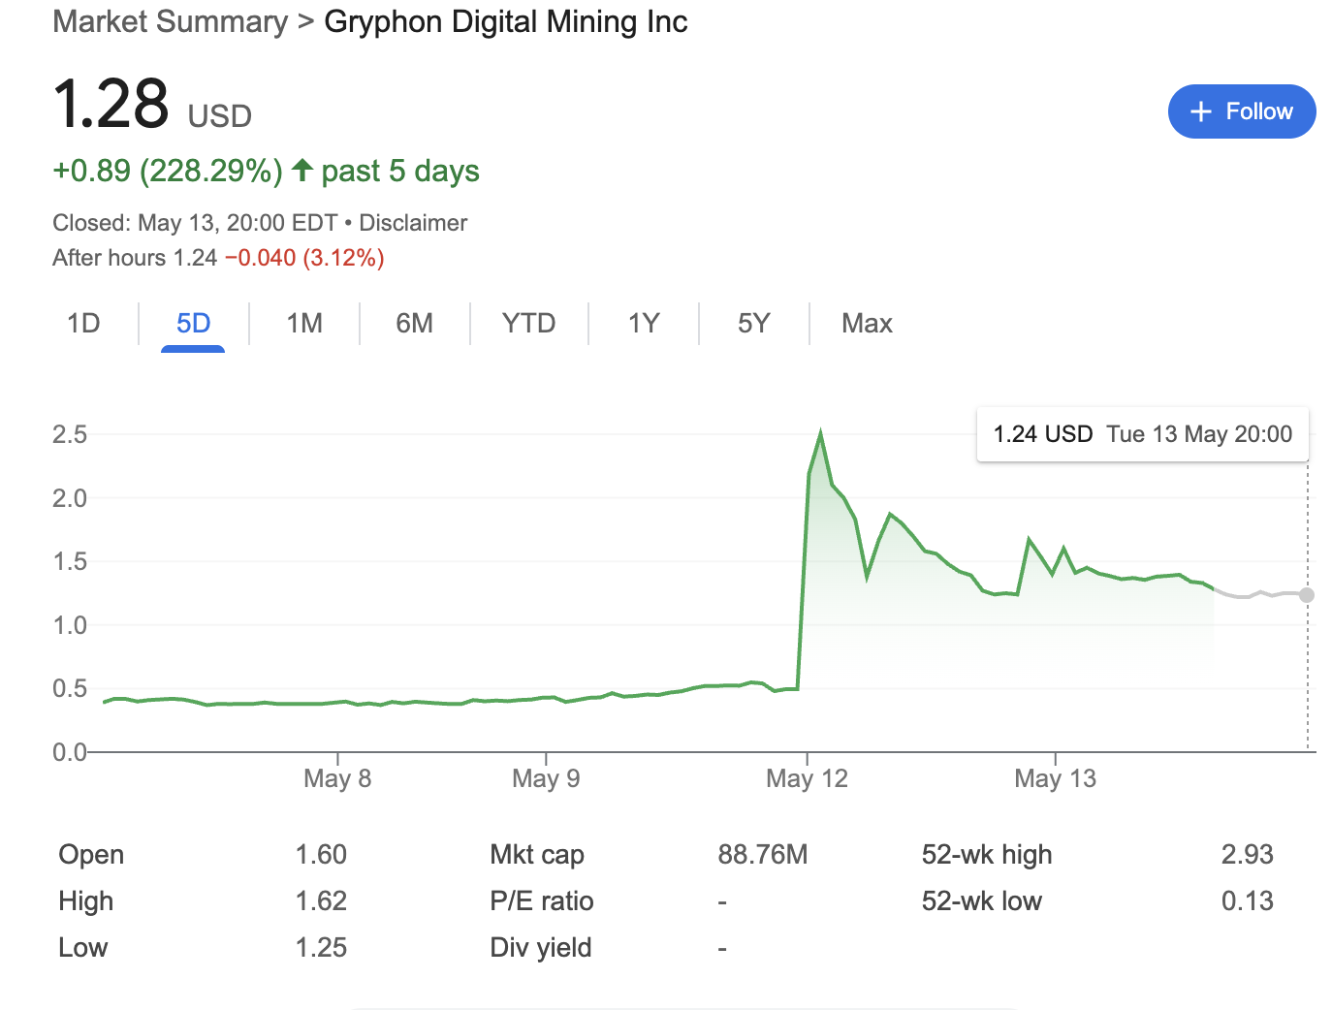Screen dimensions: 1332x1010
Task: Click the Follow button label
Action: [x=1258, y=111]
